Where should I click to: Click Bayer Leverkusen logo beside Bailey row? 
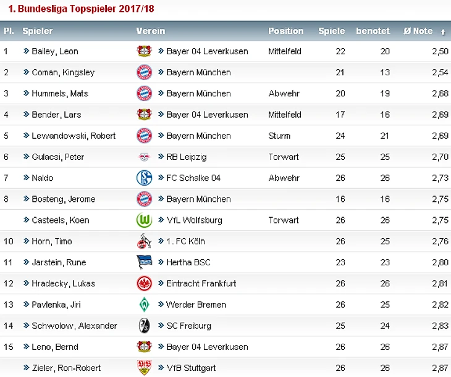point(144,51)
